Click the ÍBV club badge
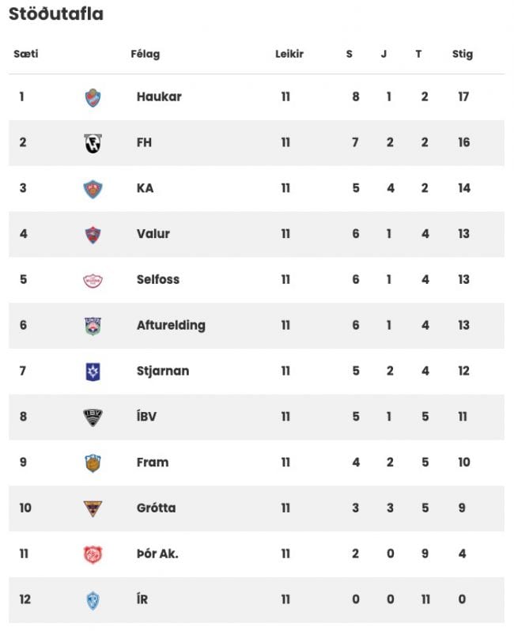 pos(93,418)
